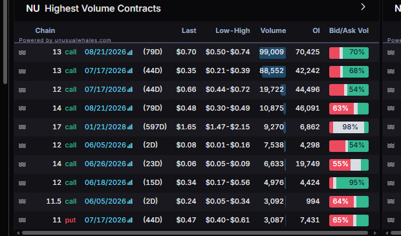
Task: Open the 06/05/2026 expiry link on 12 call row
Action: coord(105,145)
